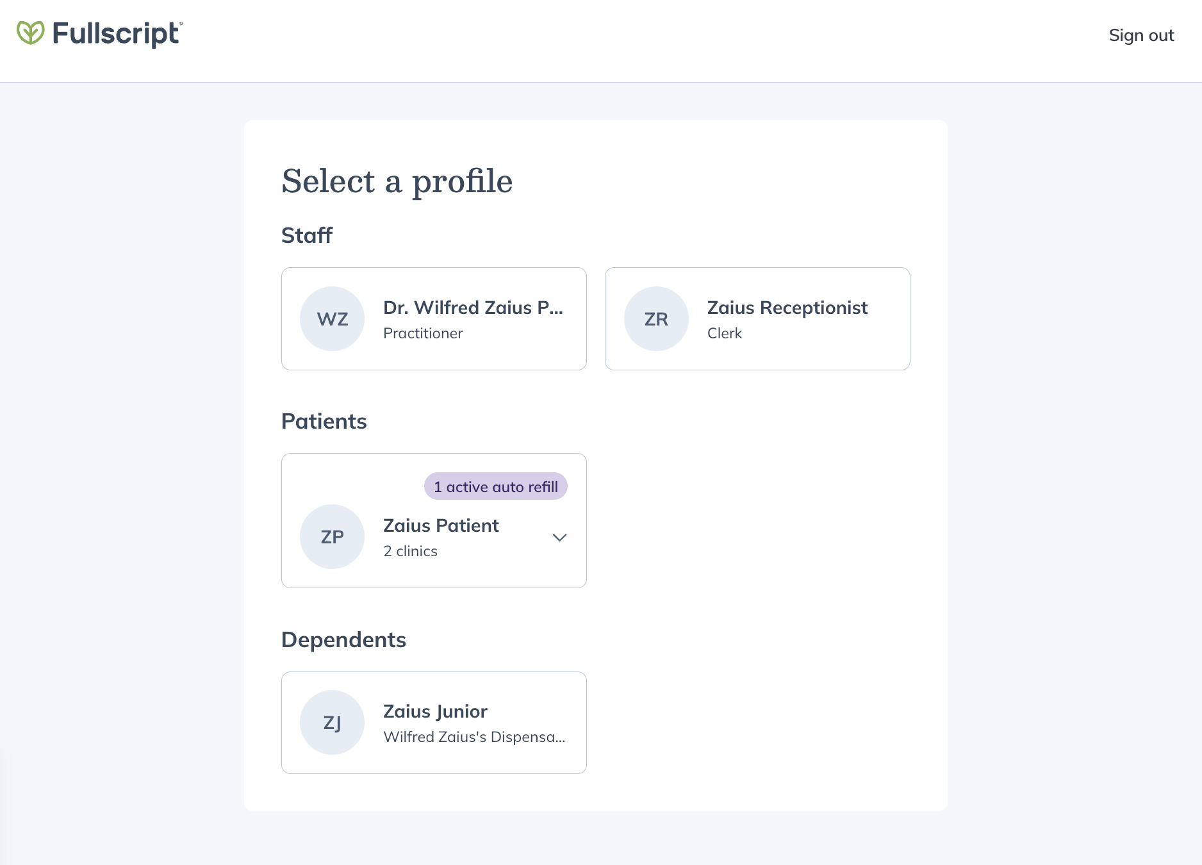Click the Staff section heading

point(307,236)
